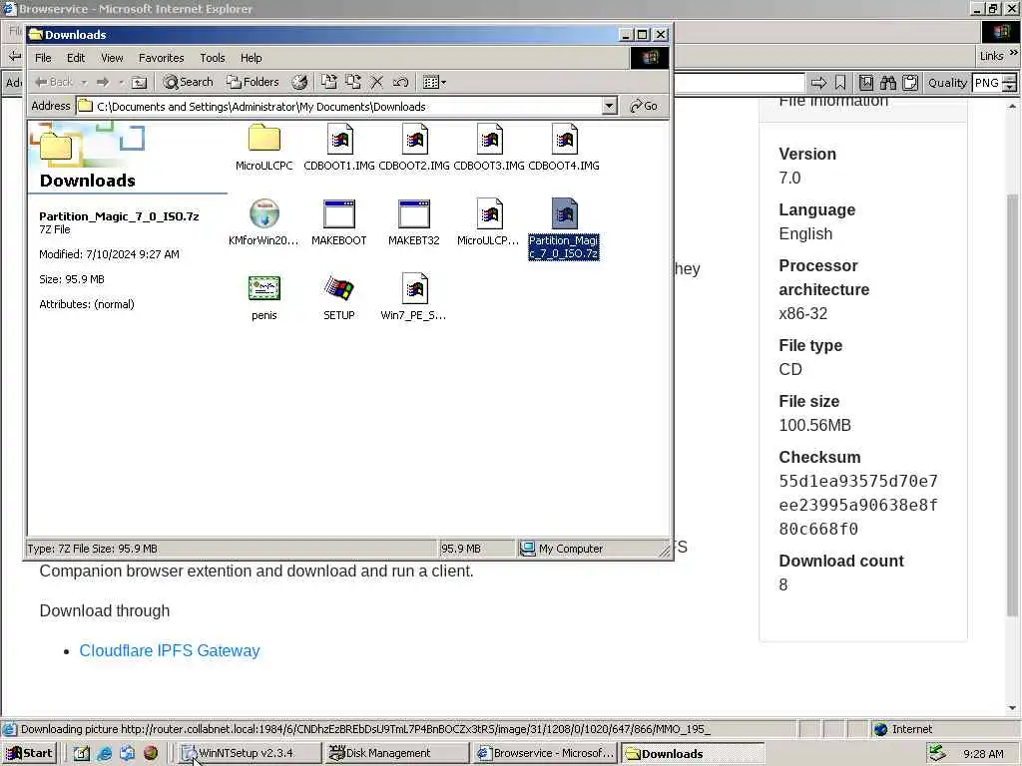The width and height of the screenshot is (1022, 766).
Task: Expand the Links toolbar chevron
Action: tap(1014, 53)
